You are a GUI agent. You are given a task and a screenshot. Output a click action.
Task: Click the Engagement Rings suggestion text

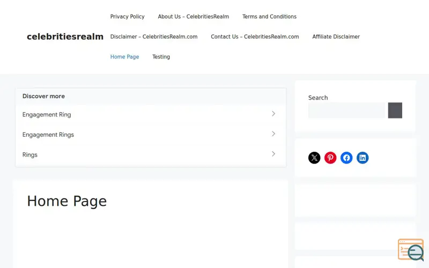pos(48,135)
